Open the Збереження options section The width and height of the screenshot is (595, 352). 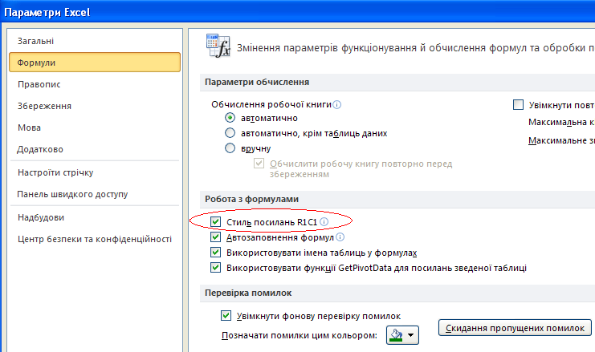click(x=44, y=105)
